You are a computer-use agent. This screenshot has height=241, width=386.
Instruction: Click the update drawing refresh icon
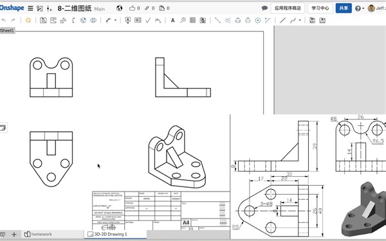tap(28, 20)
